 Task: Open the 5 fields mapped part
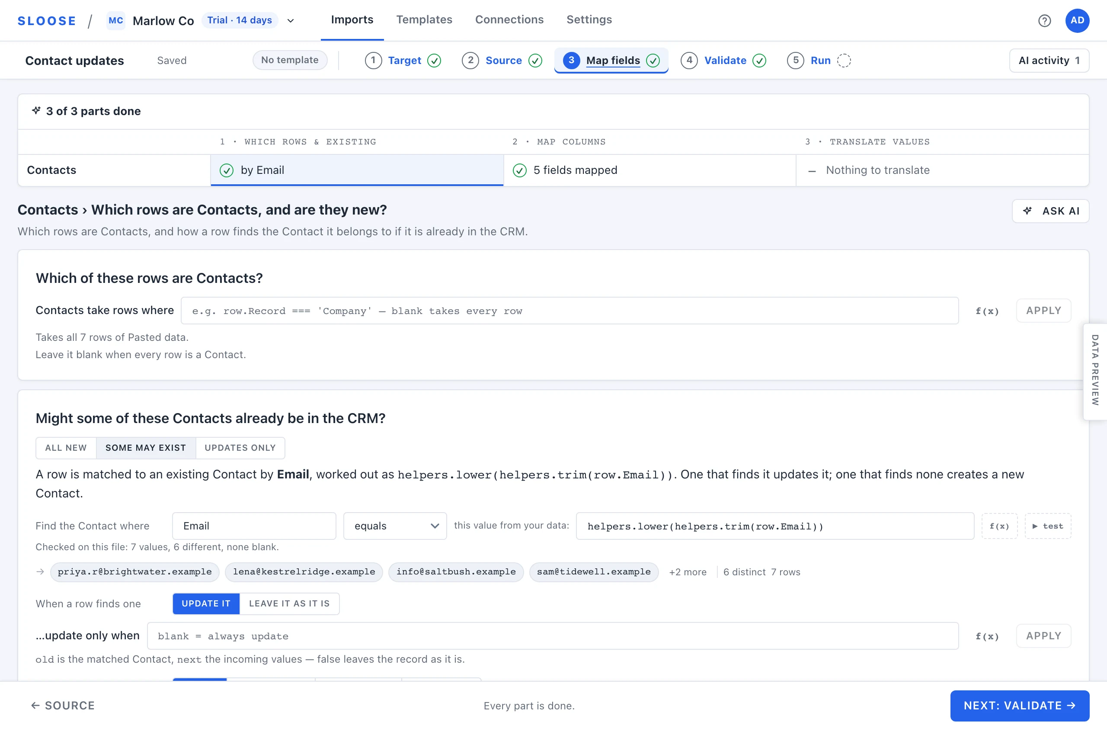649,170
